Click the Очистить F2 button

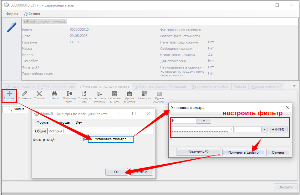pyautogui.click(x=198, y=152)
